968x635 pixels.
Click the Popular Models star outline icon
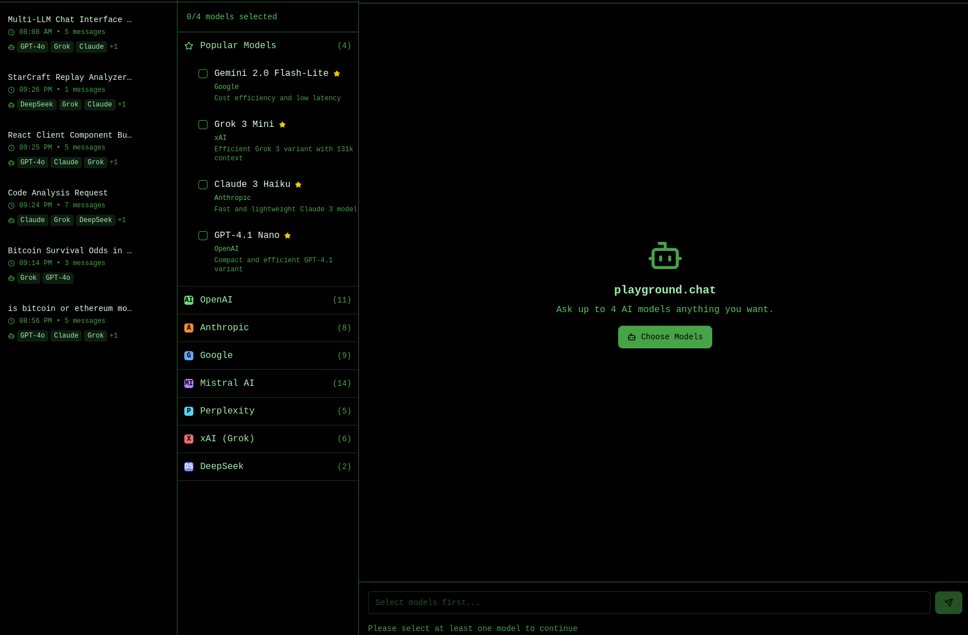click(x=189, y=46)
